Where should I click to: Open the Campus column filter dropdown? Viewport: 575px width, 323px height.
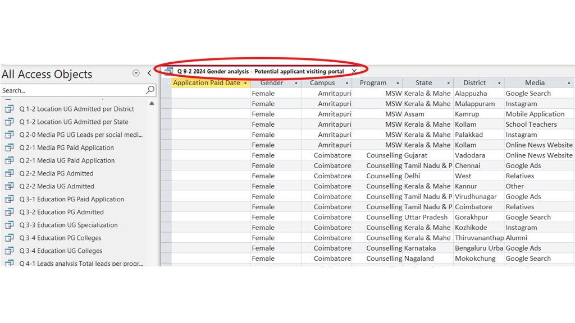pos(346,84)
